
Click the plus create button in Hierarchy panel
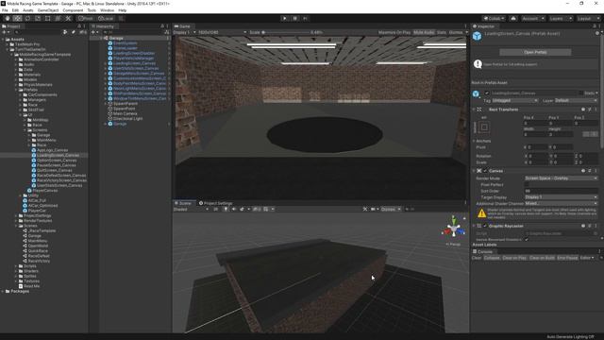94,32
